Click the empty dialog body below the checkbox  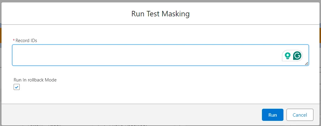[151, 96]
